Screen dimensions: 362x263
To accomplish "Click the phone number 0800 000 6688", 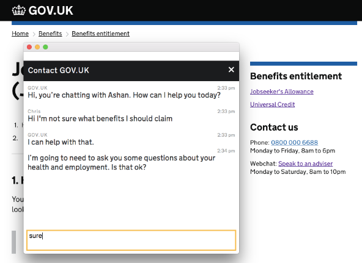I will pos(294,143).
